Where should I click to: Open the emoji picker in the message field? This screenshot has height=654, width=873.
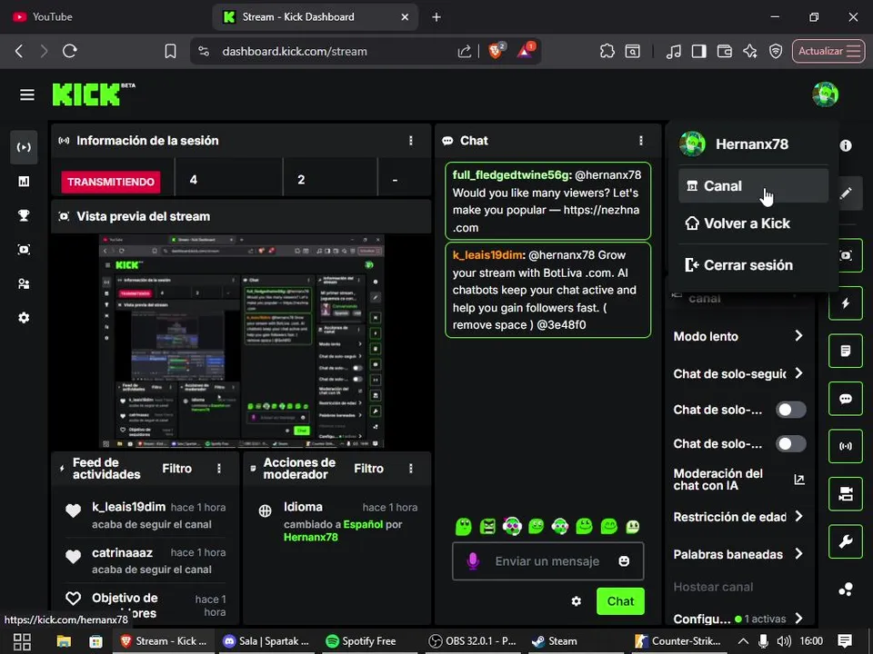click(624, 561)
